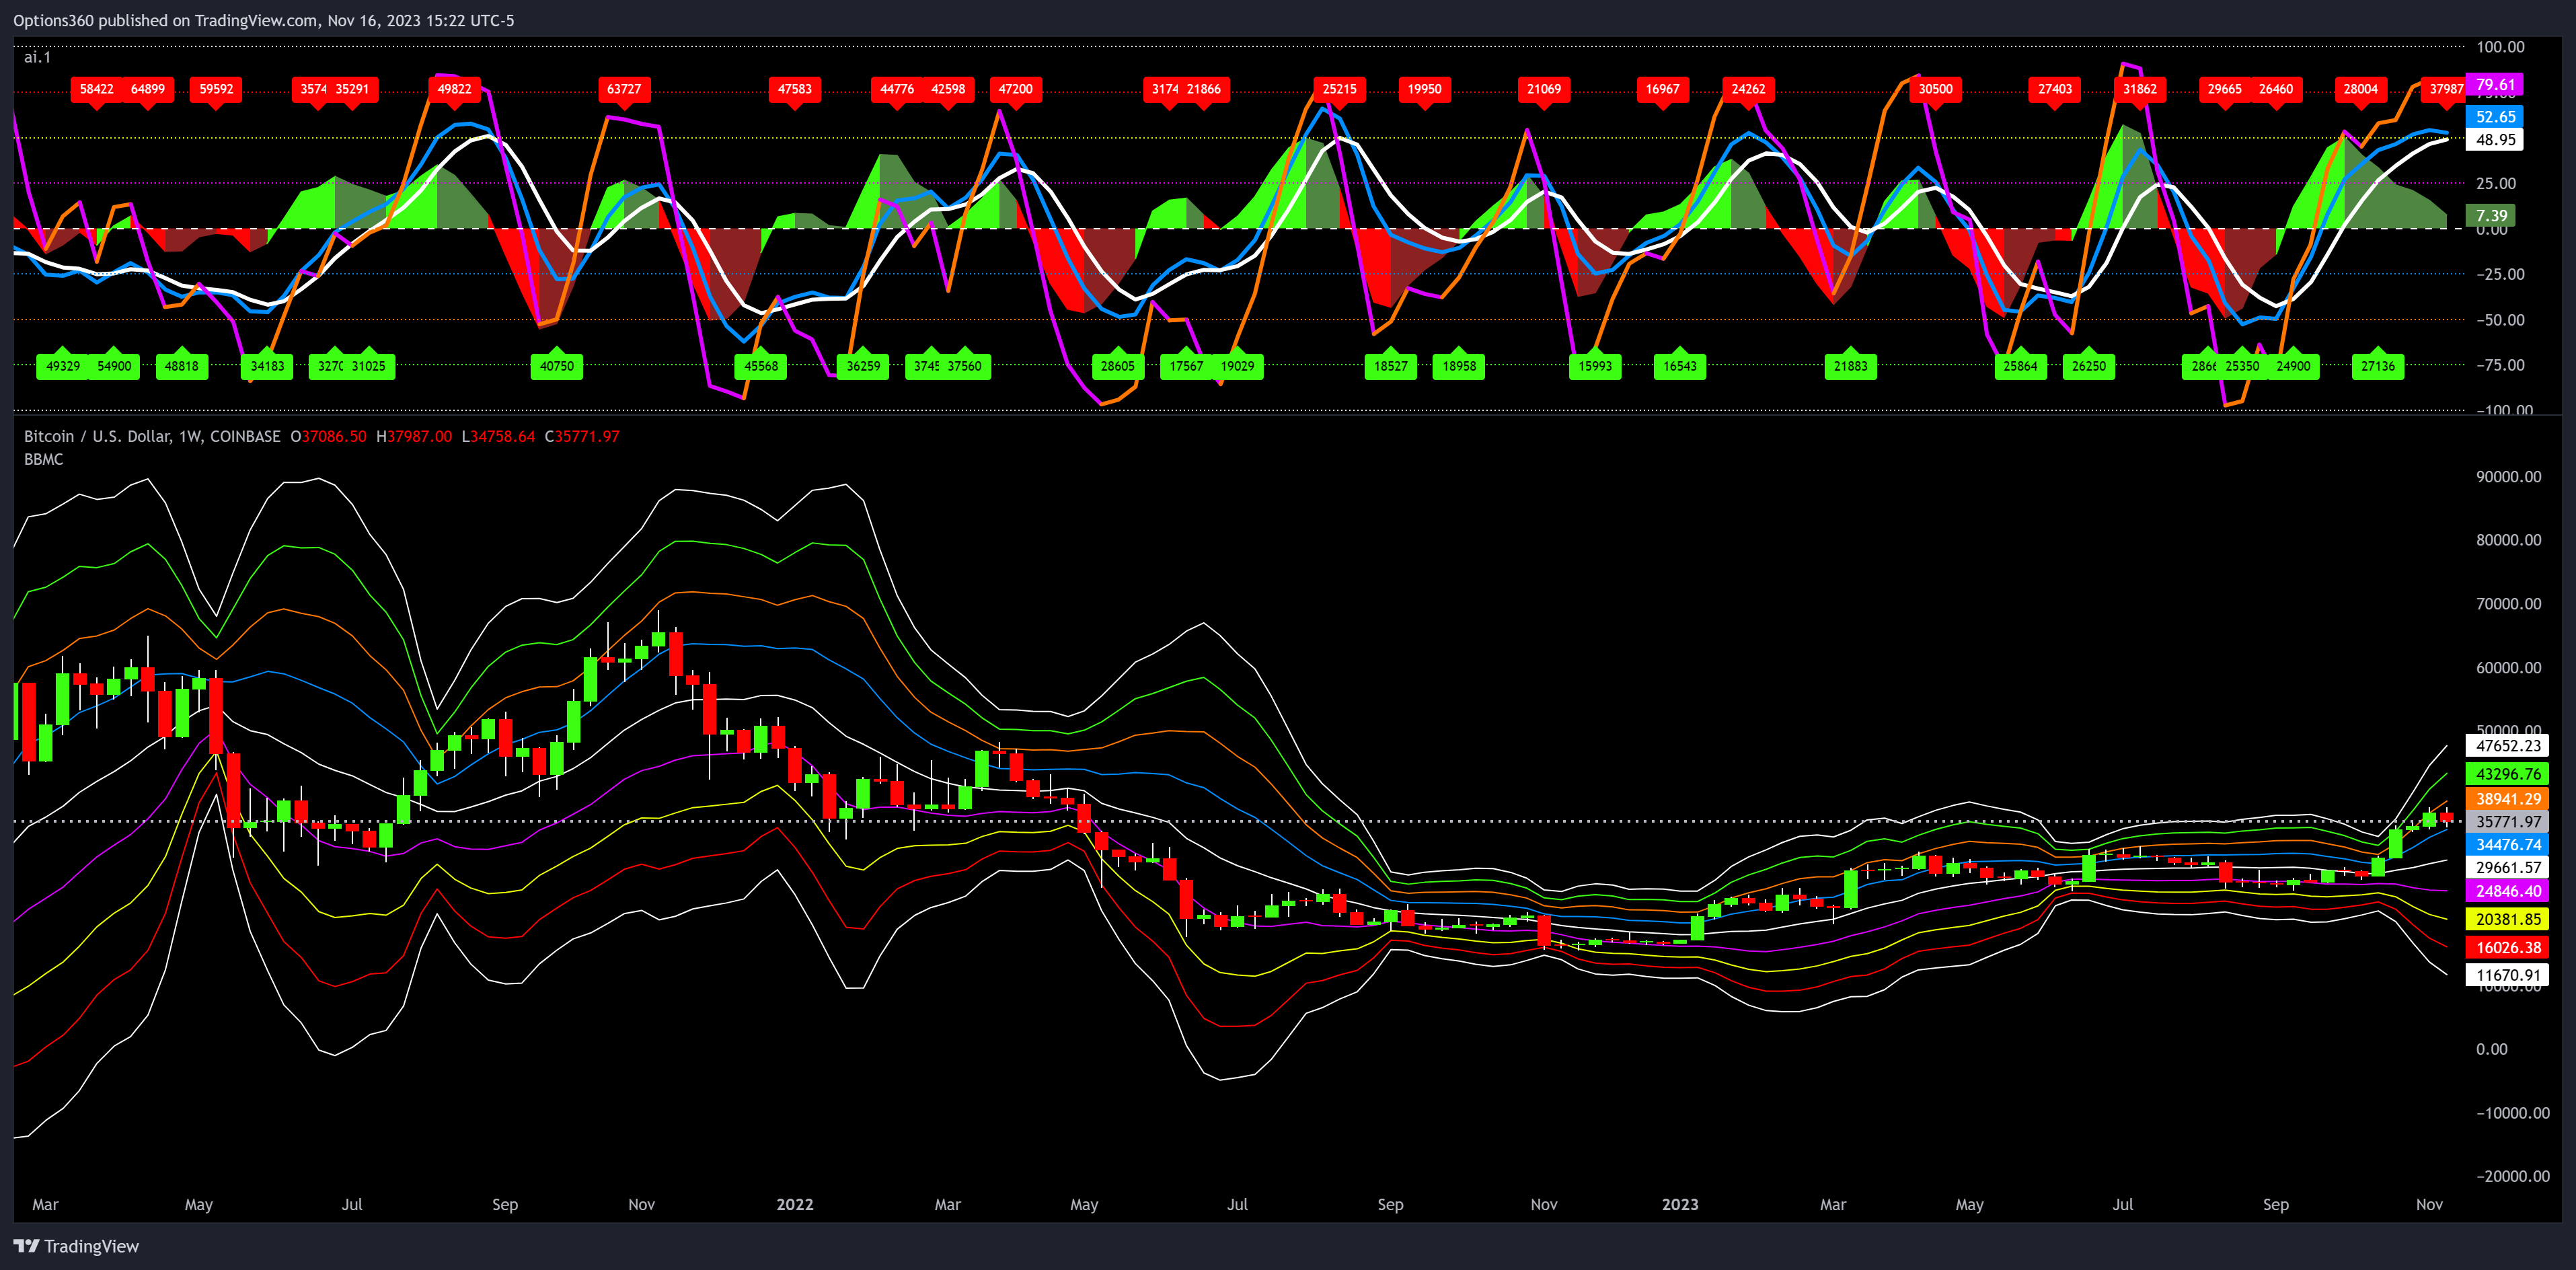Click the green 43296.76 band price label
This screenshot has height=1270, width=2576.
[2507, 774]
